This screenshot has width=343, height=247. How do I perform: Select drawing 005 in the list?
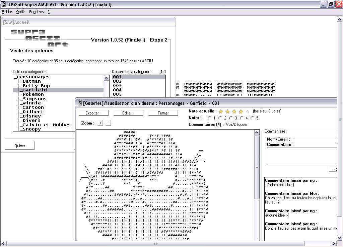[x=139, y=94]
